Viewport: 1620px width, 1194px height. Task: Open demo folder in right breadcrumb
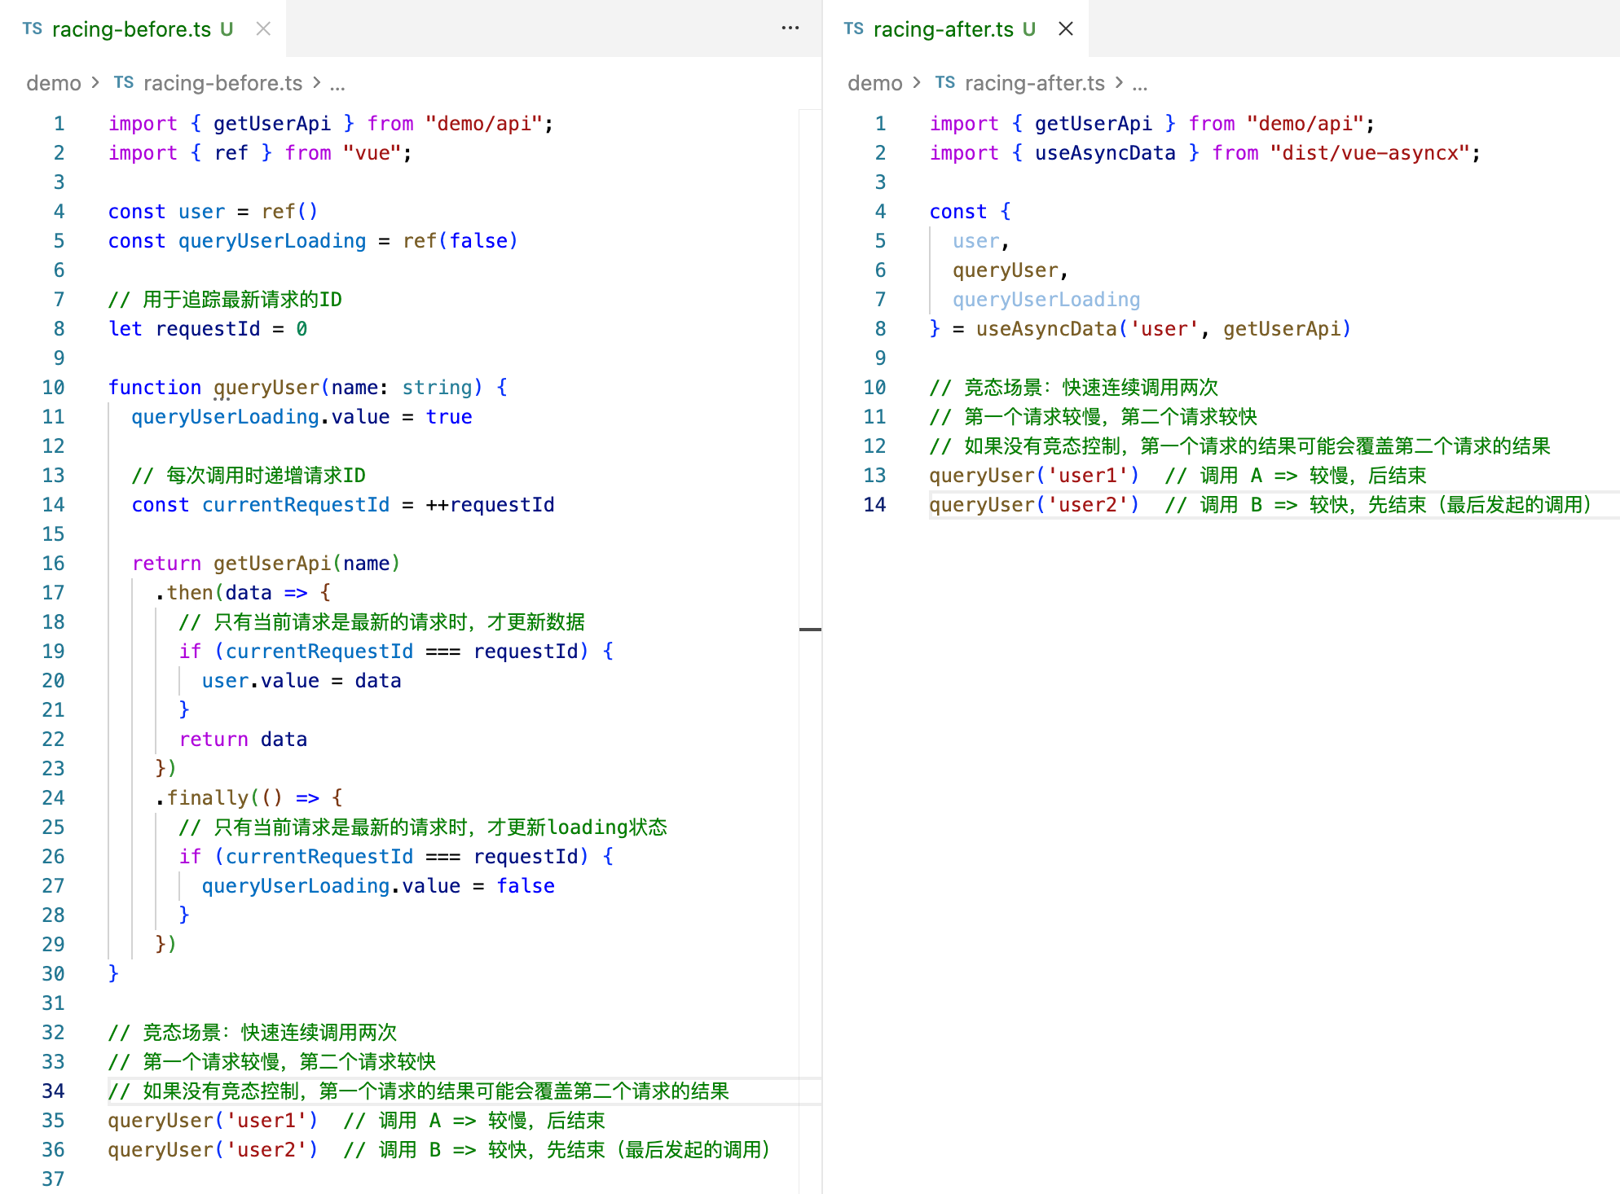(874, 83)
